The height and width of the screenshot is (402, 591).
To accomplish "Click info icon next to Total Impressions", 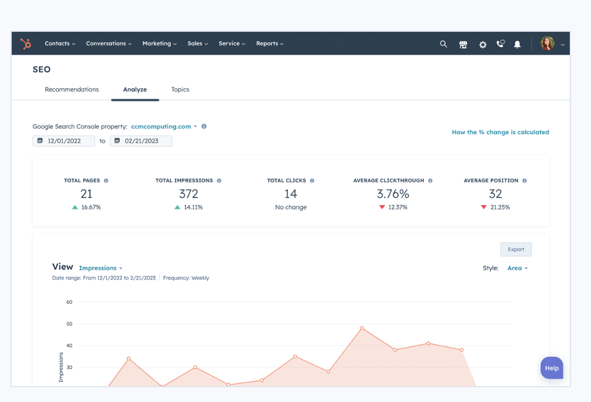I will pos(219,180).
